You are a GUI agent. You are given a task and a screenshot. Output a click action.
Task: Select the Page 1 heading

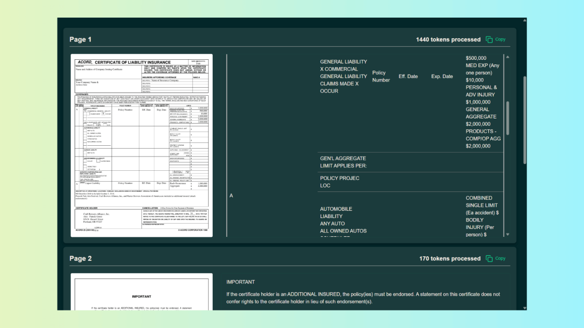[80, 39]
